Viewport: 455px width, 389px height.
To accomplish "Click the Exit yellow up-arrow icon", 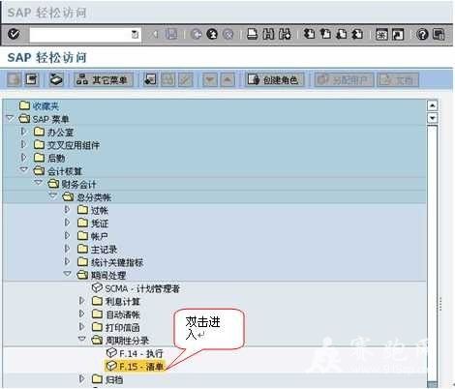I will (x=212, y=34).
